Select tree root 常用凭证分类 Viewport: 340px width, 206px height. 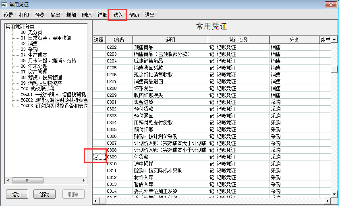(20, 27)
